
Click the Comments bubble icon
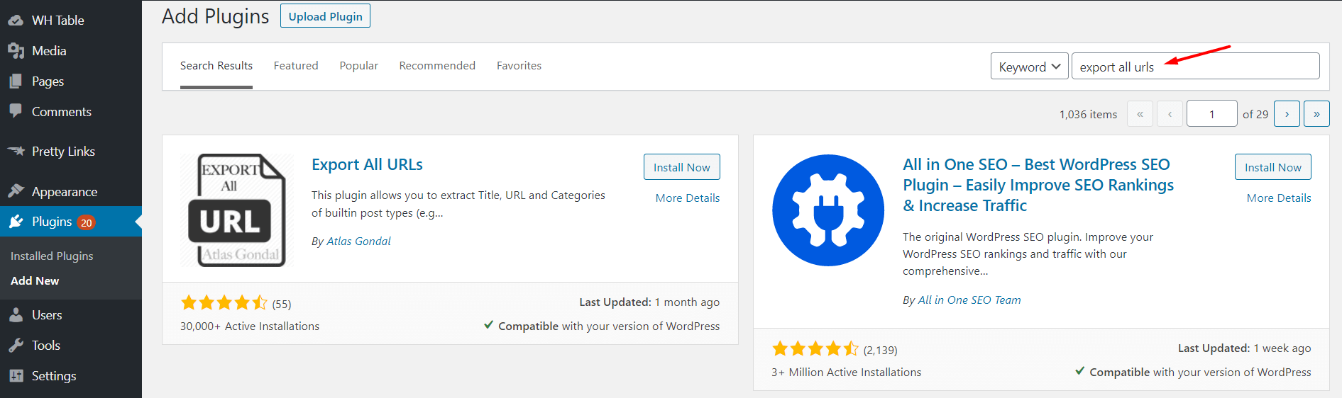tap(16, 111)
